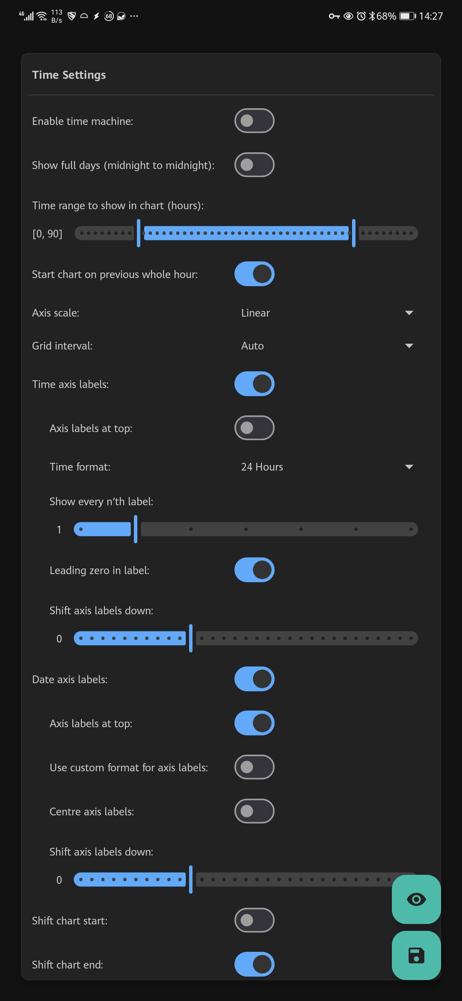Expand the Grid interval dropdown

(327, 346)
